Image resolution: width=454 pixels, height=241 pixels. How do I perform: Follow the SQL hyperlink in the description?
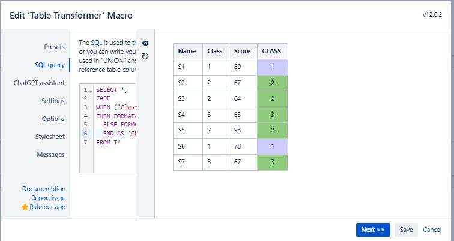pyautogui.click(x=97, y=43)
